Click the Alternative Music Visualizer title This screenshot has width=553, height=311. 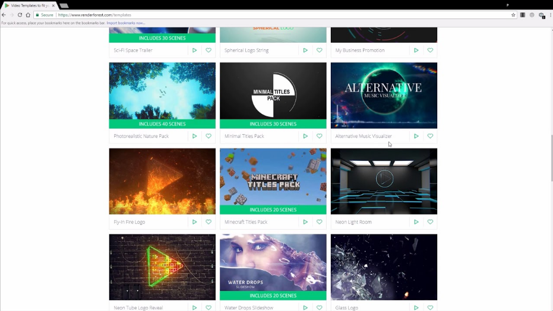click(x=364, y=136)
